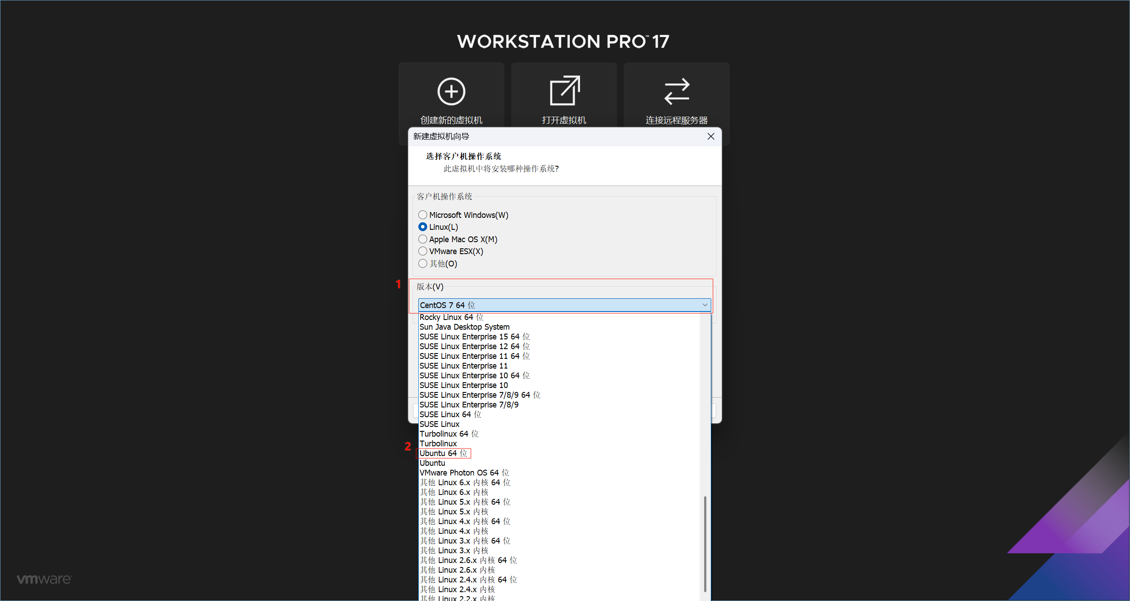Viewport: 1130px width, 601px height.
Task: Pick 其他 Linux 2.6.x 内核 entry
Action: (x=559, y=570)
